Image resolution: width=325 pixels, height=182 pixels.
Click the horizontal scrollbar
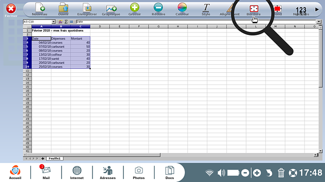click(93, 155)
